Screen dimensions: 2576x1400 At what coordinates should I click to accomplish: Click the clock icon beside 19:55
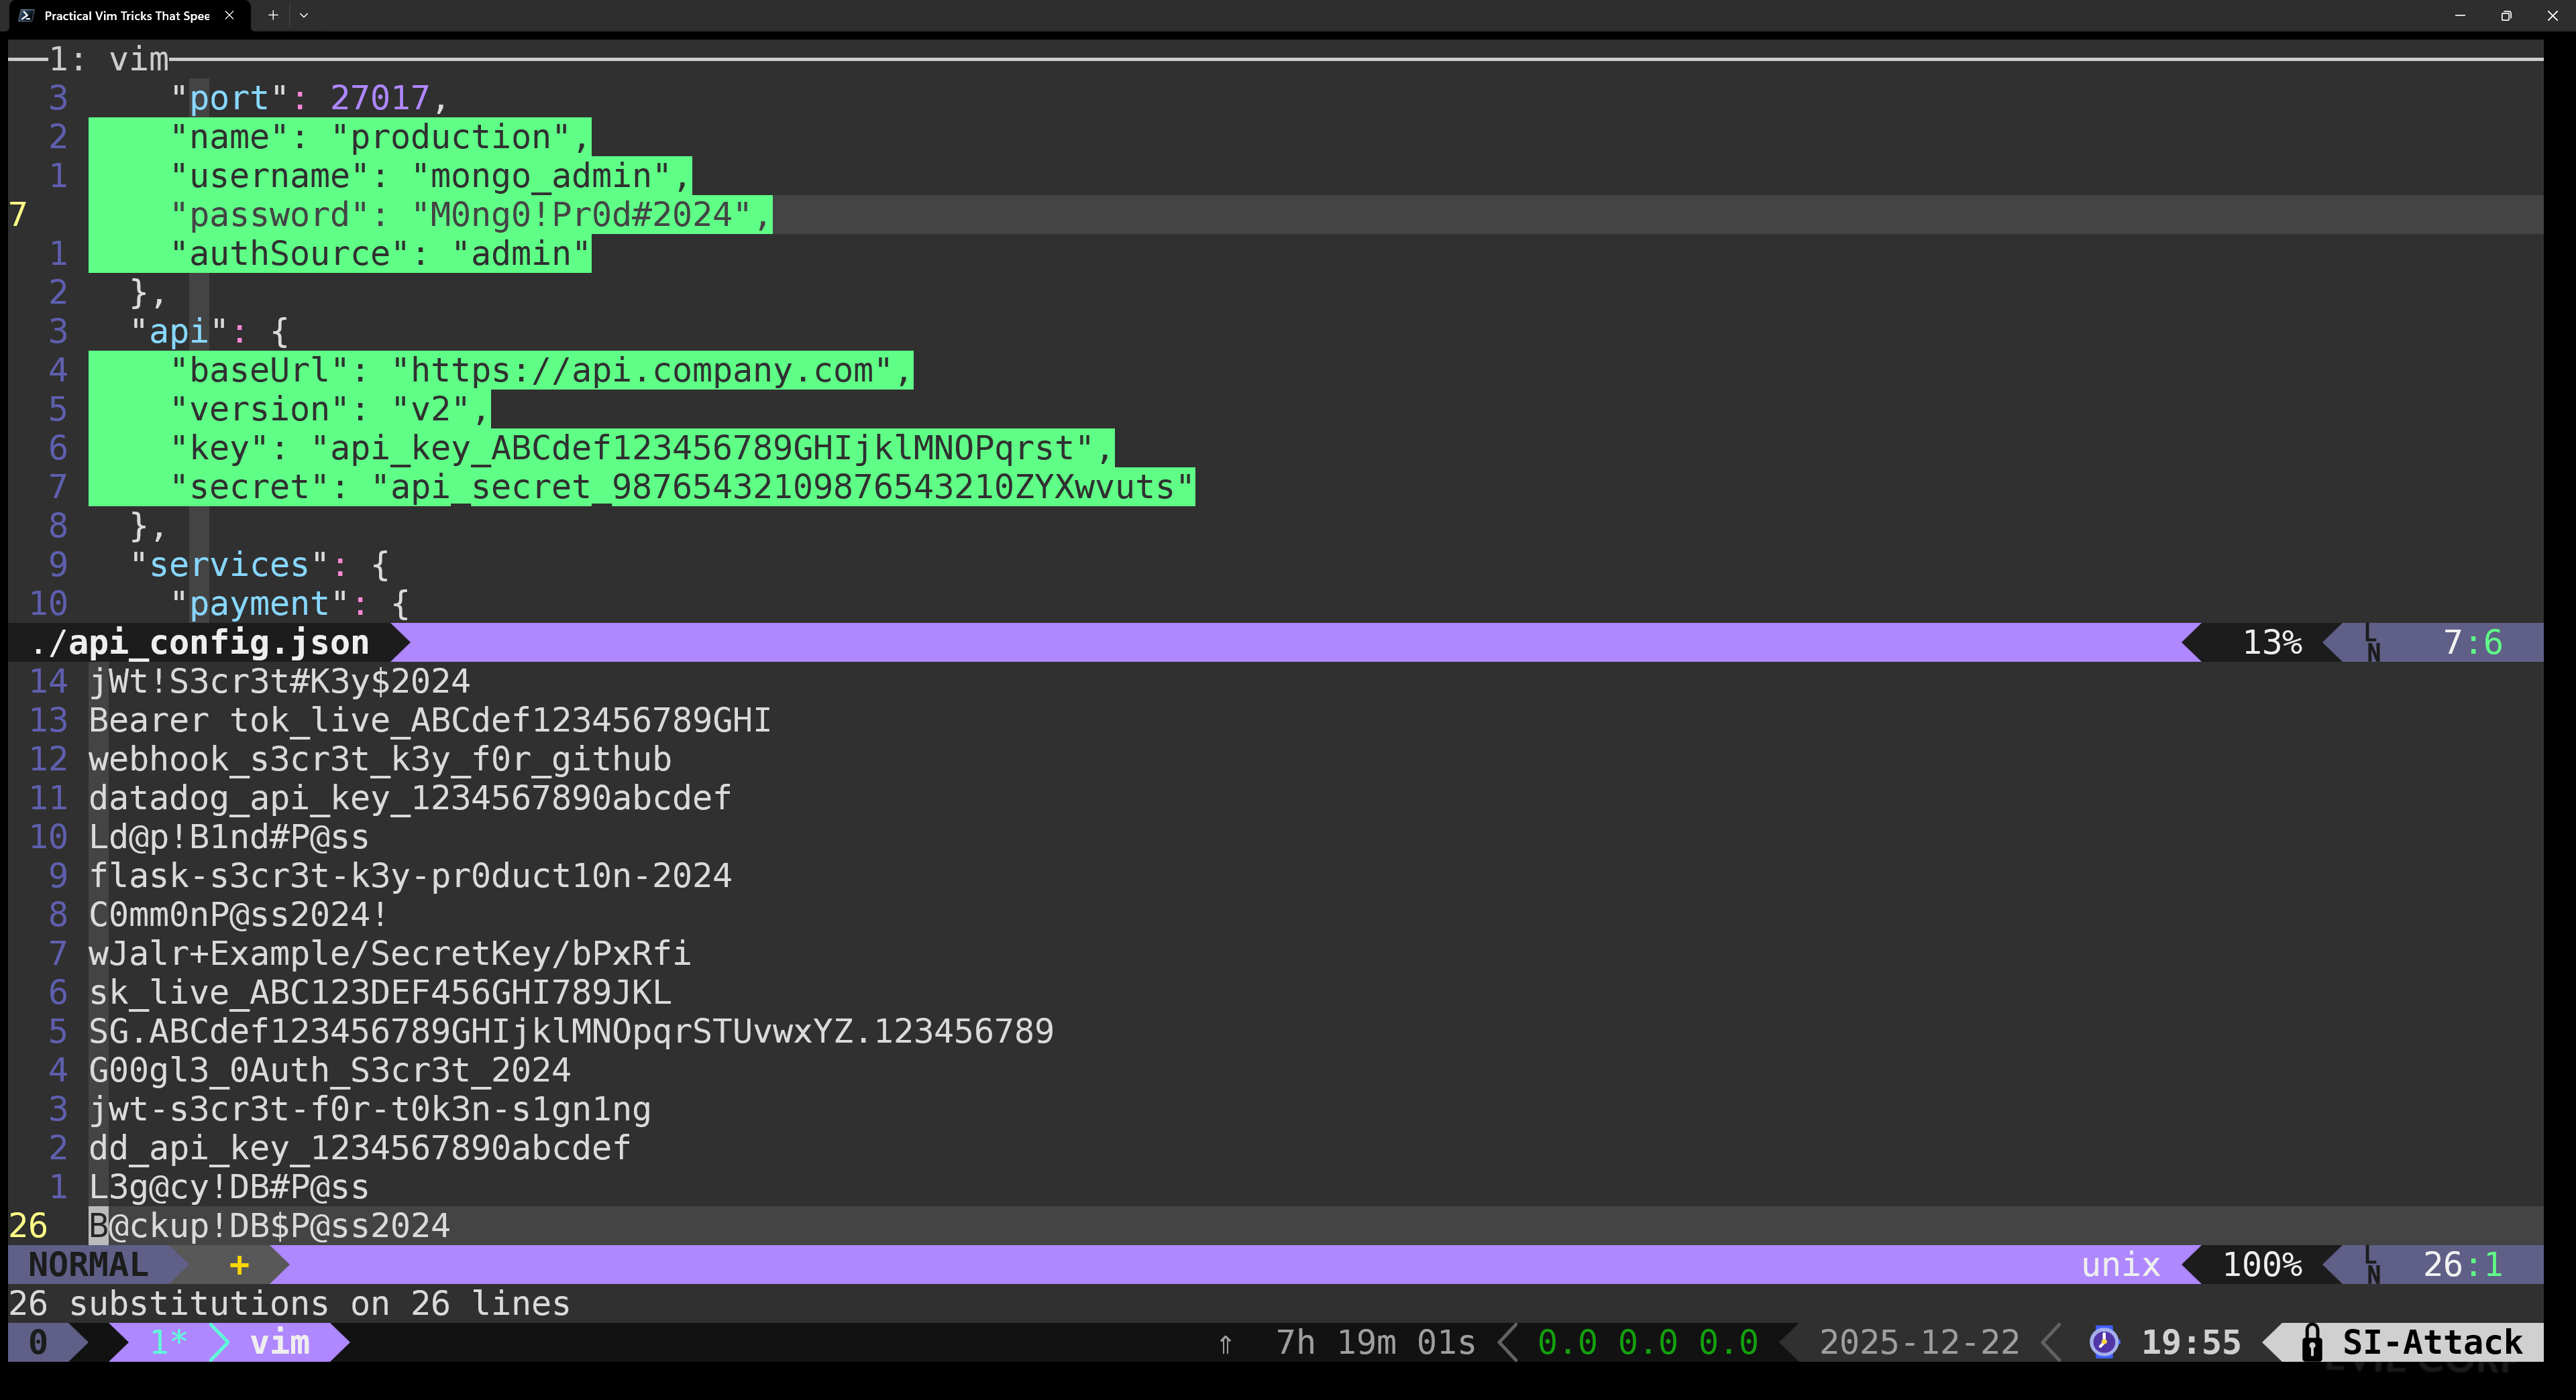pyautogui.click(x=2104, y=1342)
